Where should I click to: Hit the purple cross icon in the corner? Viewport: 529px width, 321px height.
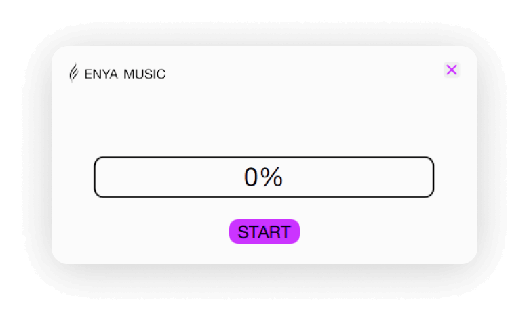(x=452, y=70)
